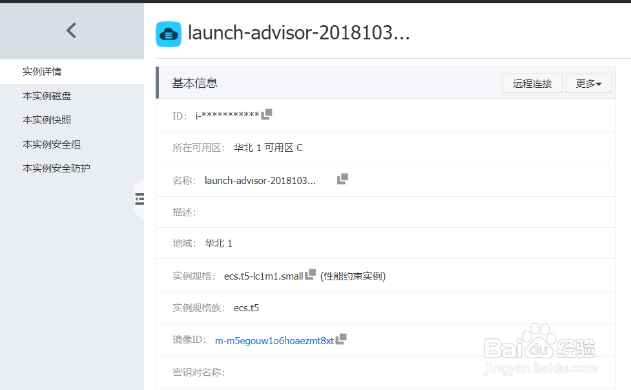Copy the instance ID using its copy icon
Screen dimensions: 631x390
coord(267,114)
